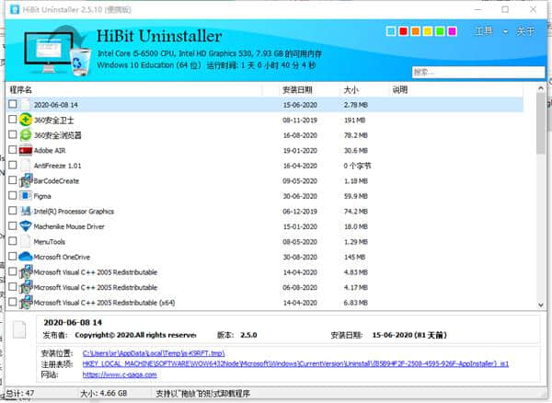
Task: Click the AntiFreeze 1.01 file icon
Action: click(x=26, y=165)
